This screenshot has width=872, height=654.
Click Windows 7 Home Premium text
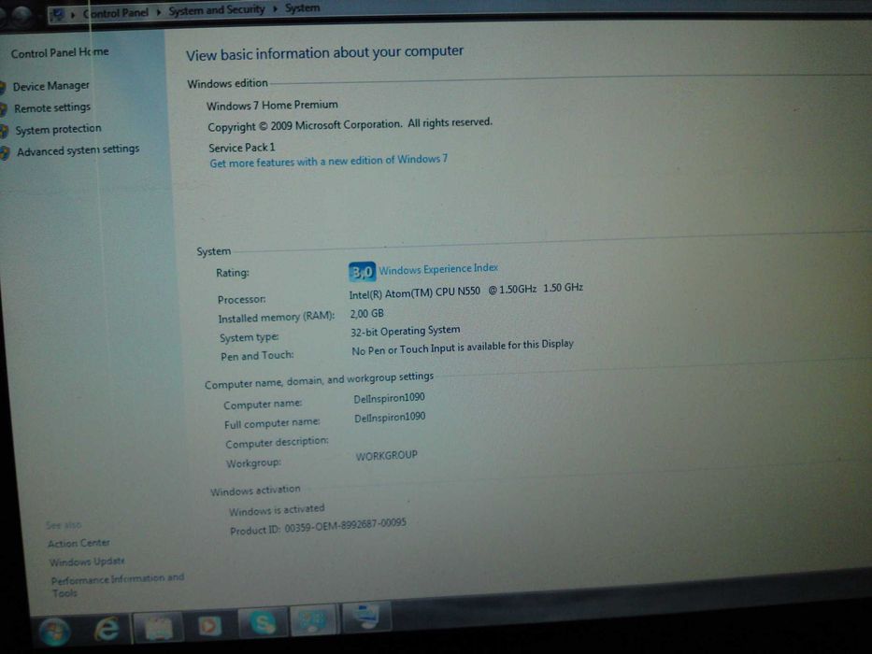coord(272,105)
